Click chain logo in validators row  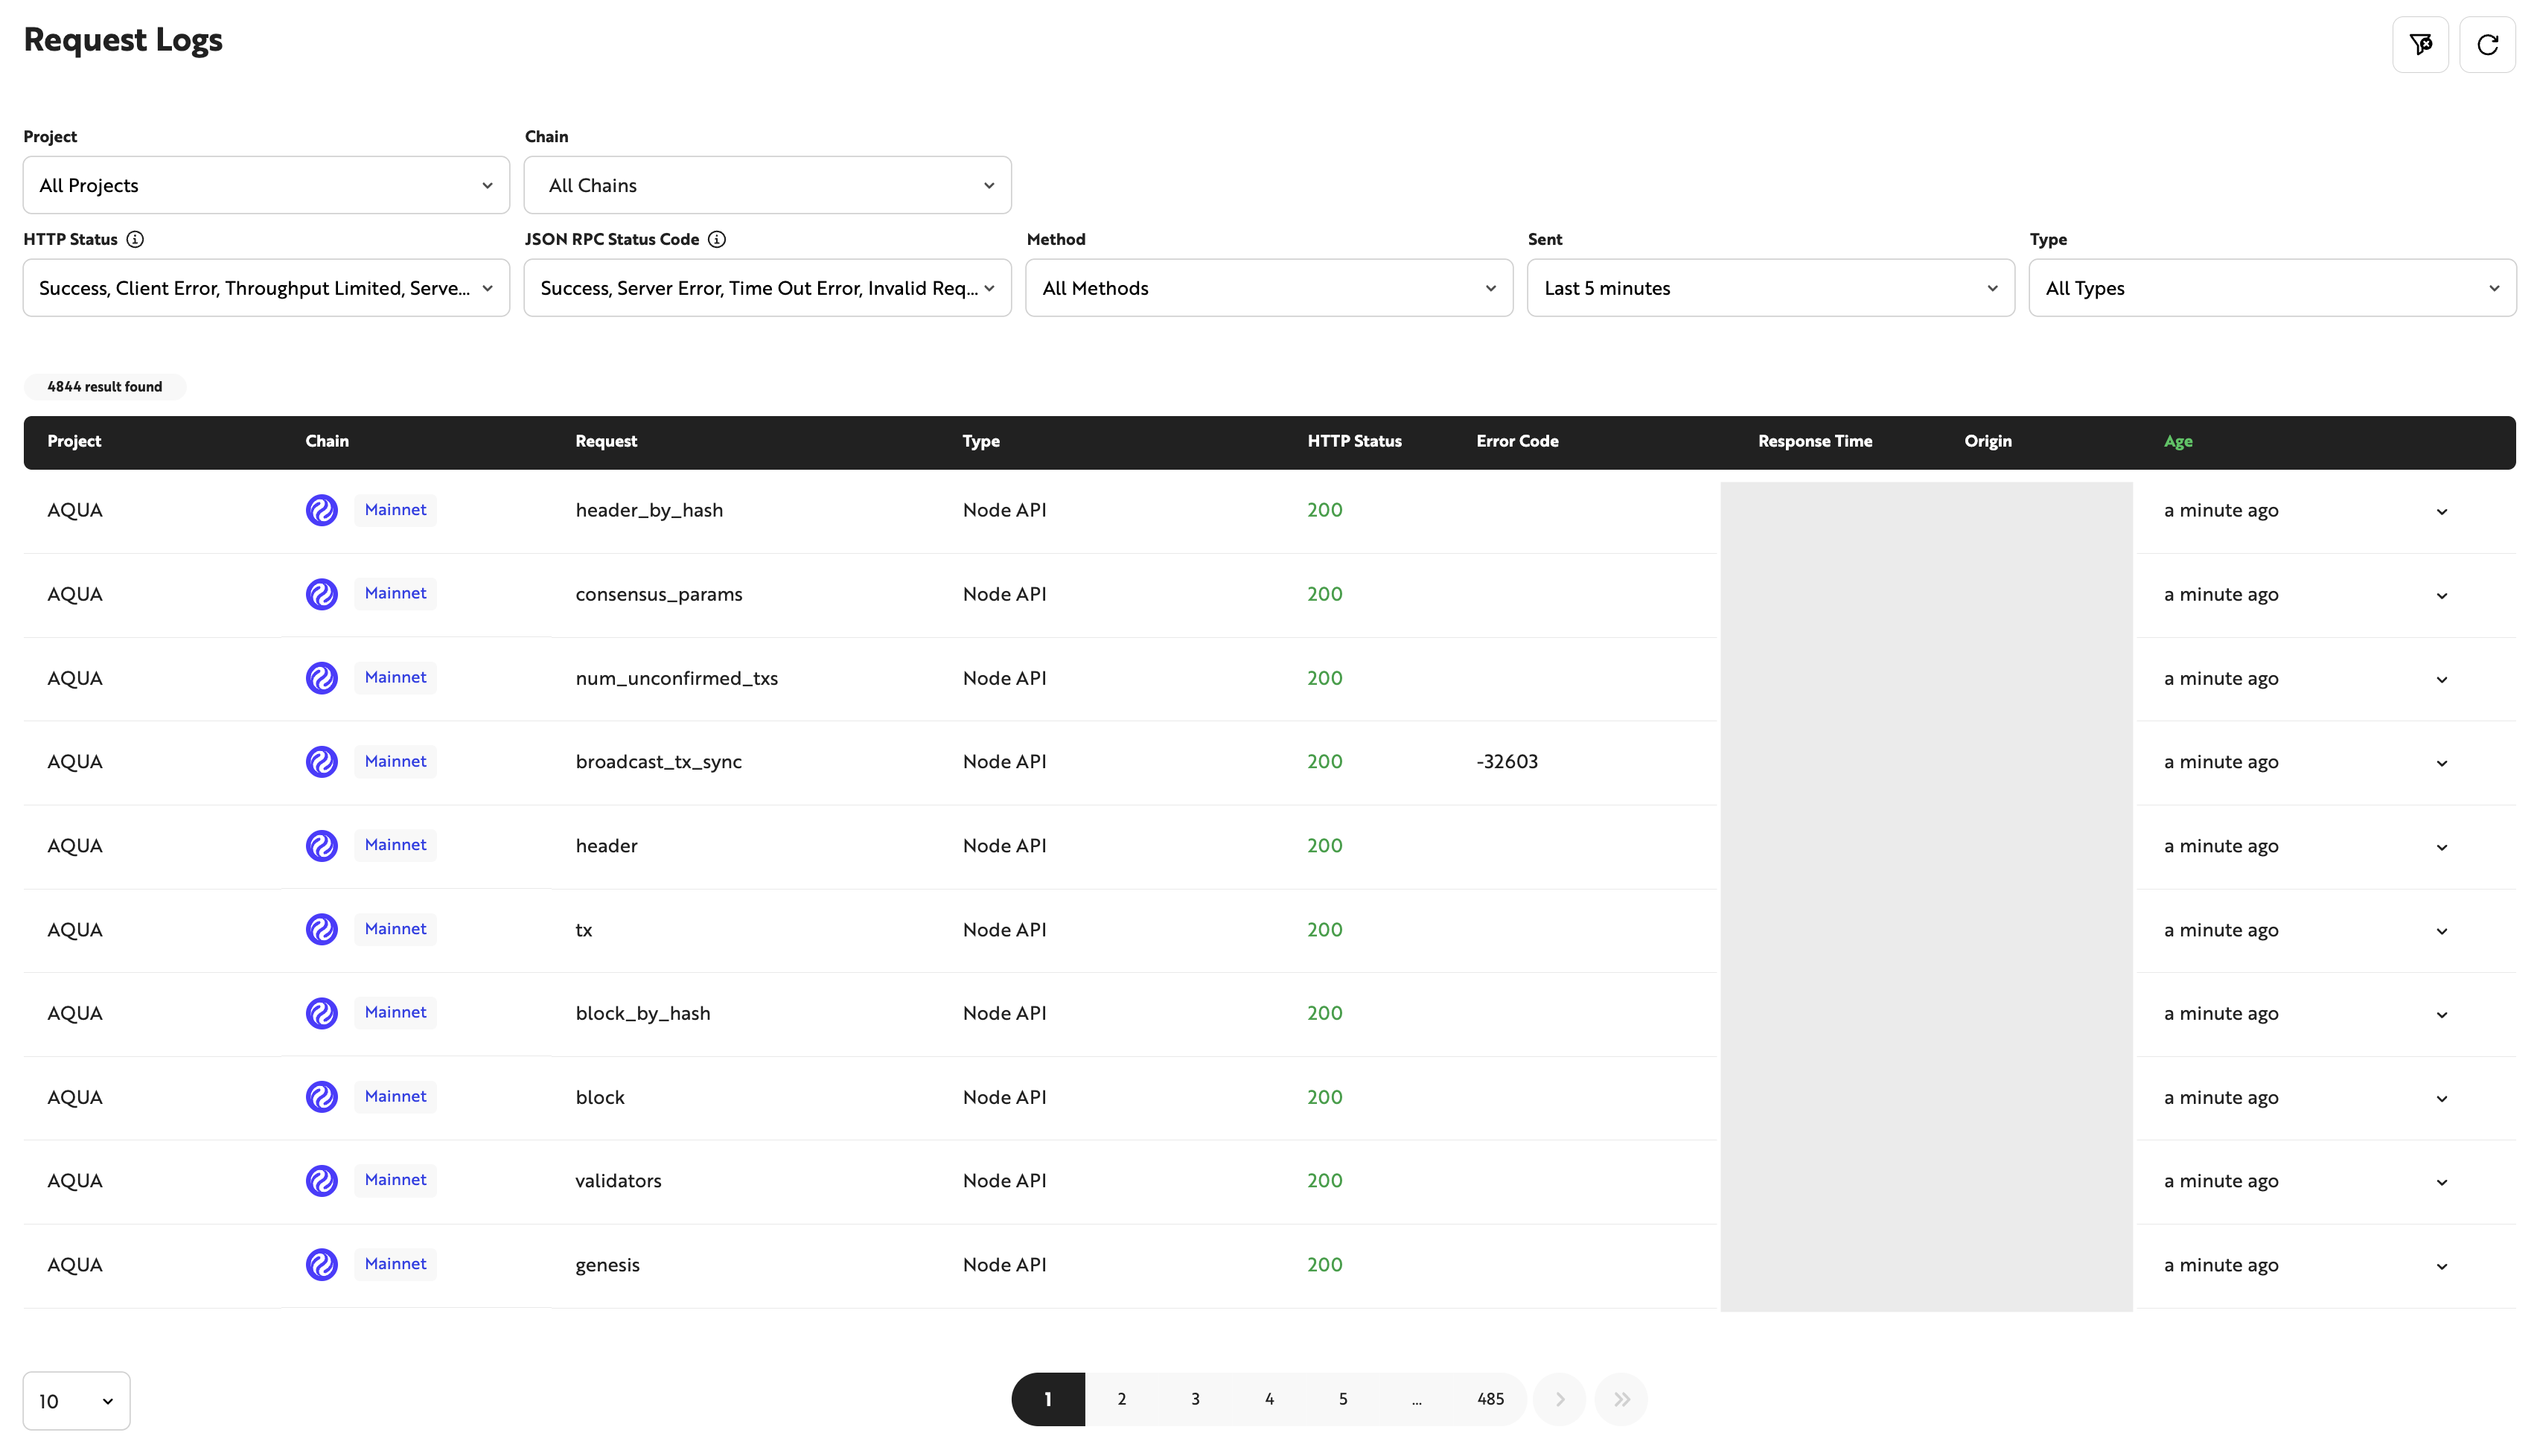click(321, 1181)
